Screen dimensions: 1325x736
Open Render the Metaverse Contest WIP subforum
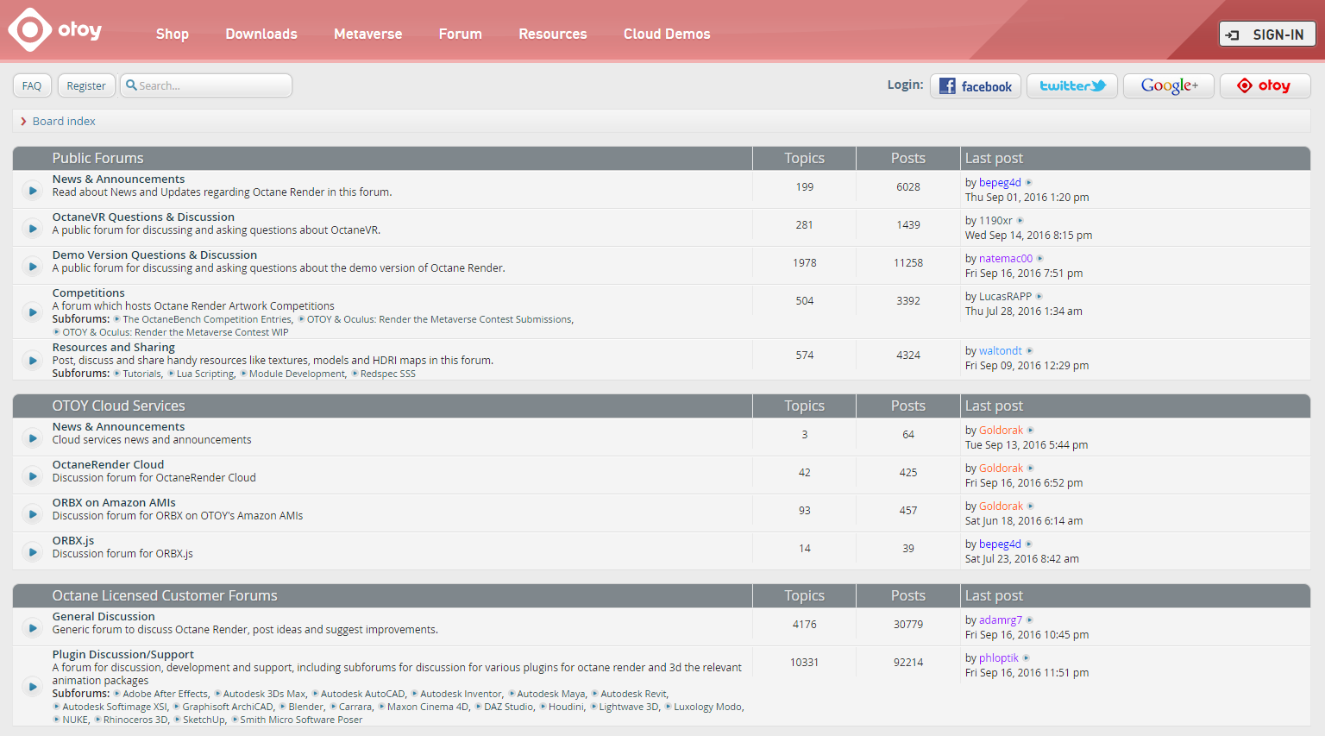pos(175,333)
